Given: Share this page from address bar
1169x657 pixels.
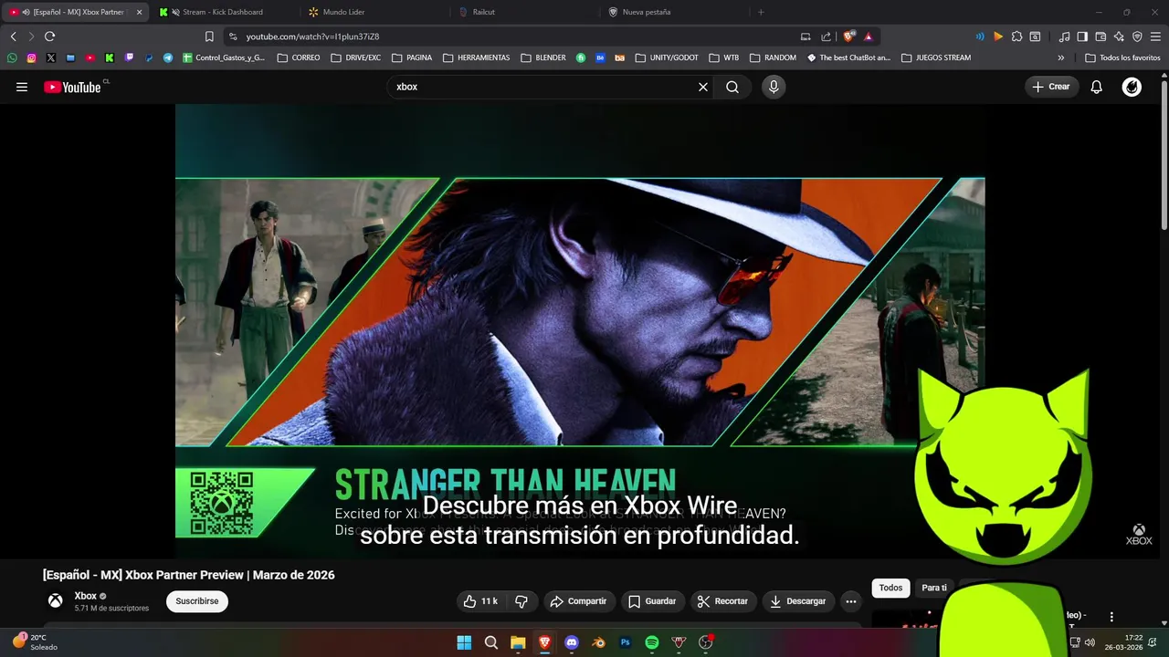Looking at the screenshot, I should [826, 36].
